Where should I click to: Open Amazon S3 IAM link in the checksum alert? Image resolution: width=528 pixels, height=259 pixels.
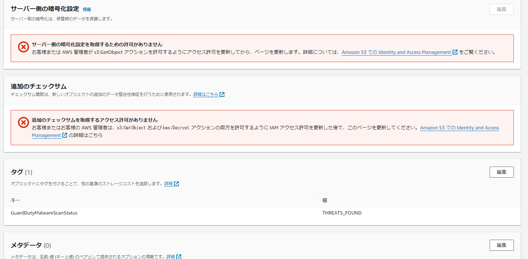(x=460, y=128)
